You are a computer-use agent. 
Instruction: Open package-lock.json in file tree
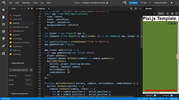tap(20, 27)
